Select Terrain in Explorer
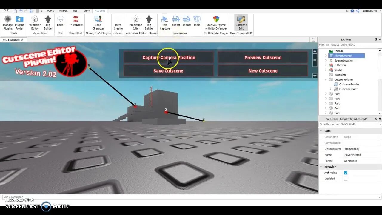 click(338, 51)
